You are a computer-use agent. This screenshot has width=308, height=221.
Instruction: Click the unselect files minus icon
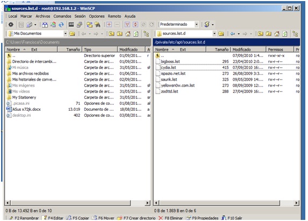[117, 25]
